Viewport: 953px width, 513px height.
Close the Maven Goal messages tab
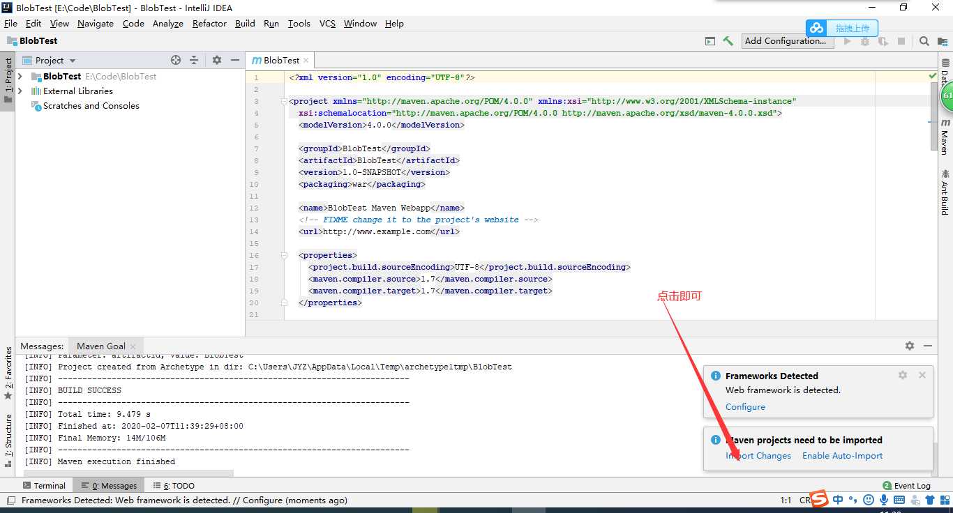click(x=133, y=346)
